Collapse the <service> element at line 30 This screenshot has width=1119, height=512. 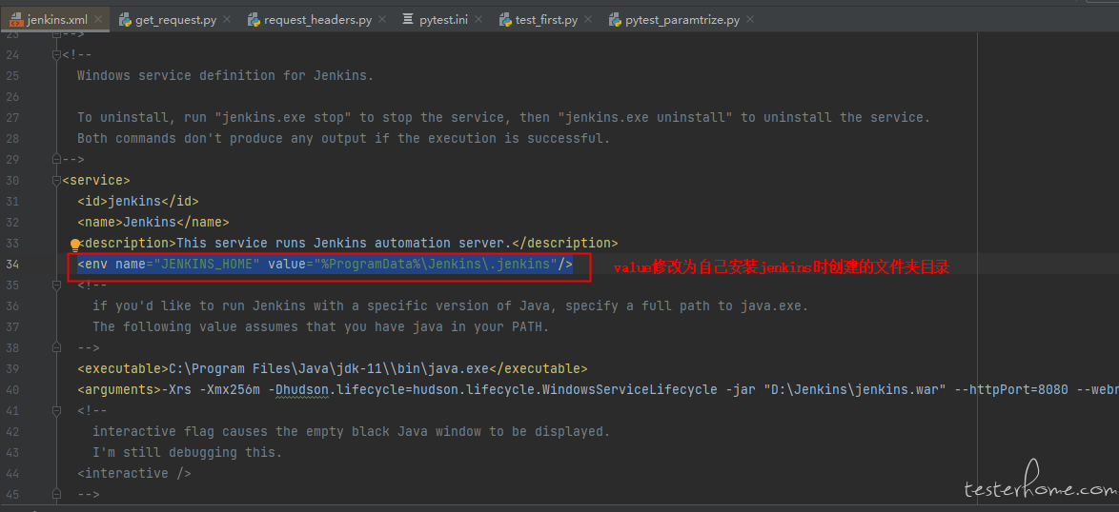[x=57, y=181]
